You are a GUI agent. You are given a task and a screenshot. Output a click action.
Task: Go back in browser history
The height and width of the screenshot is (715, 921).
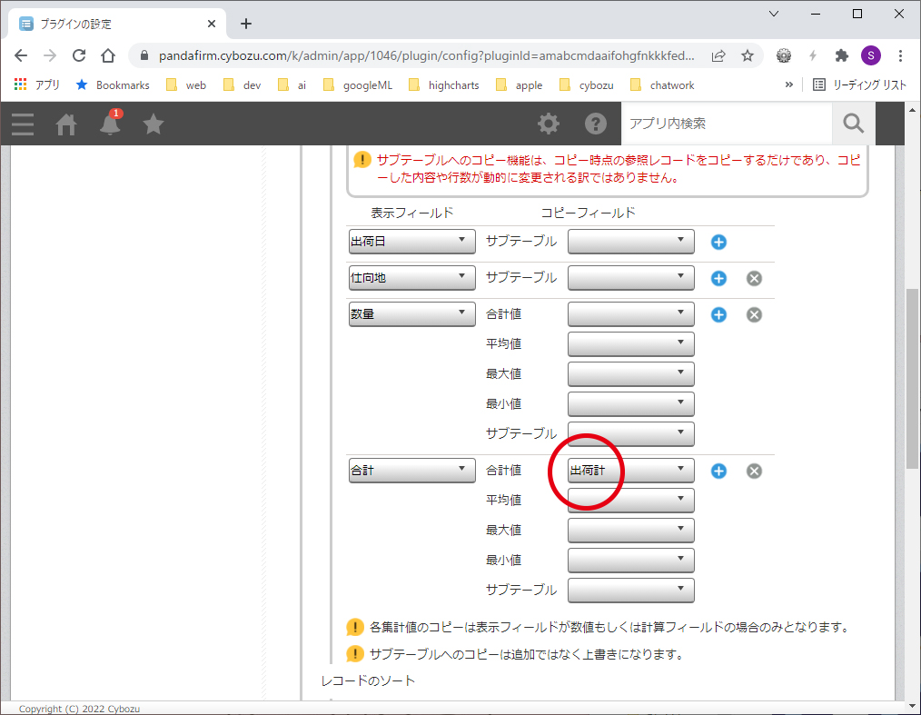point(21,55)
